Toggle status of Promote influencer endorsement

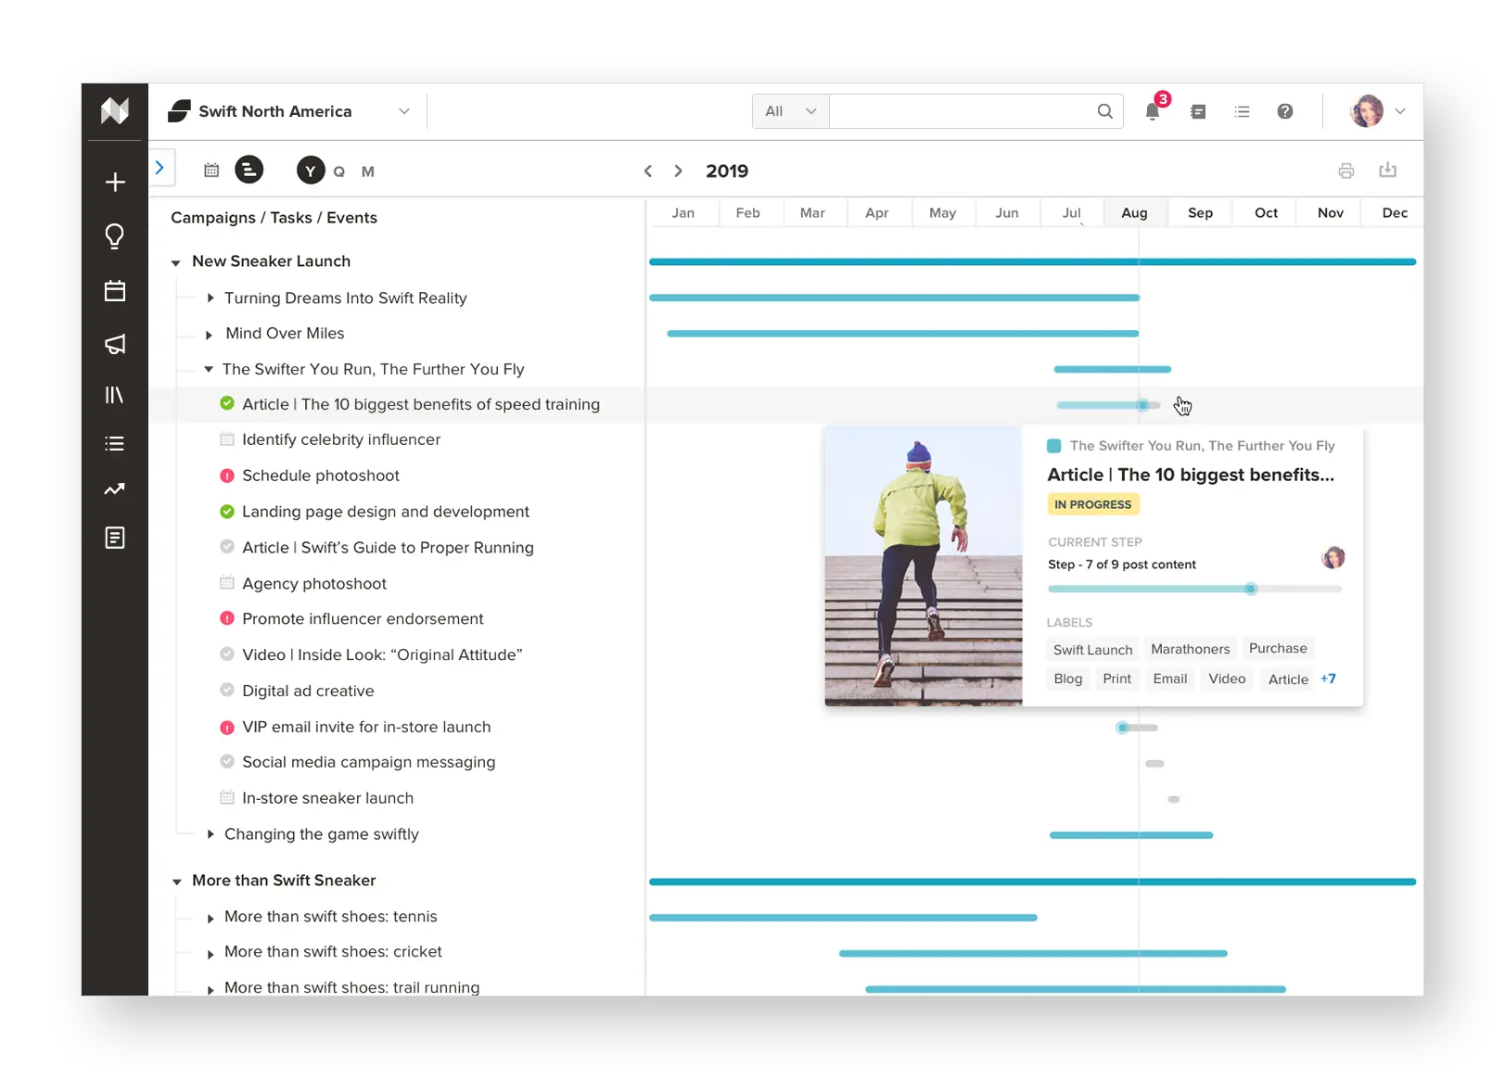(x=227, y=618)
